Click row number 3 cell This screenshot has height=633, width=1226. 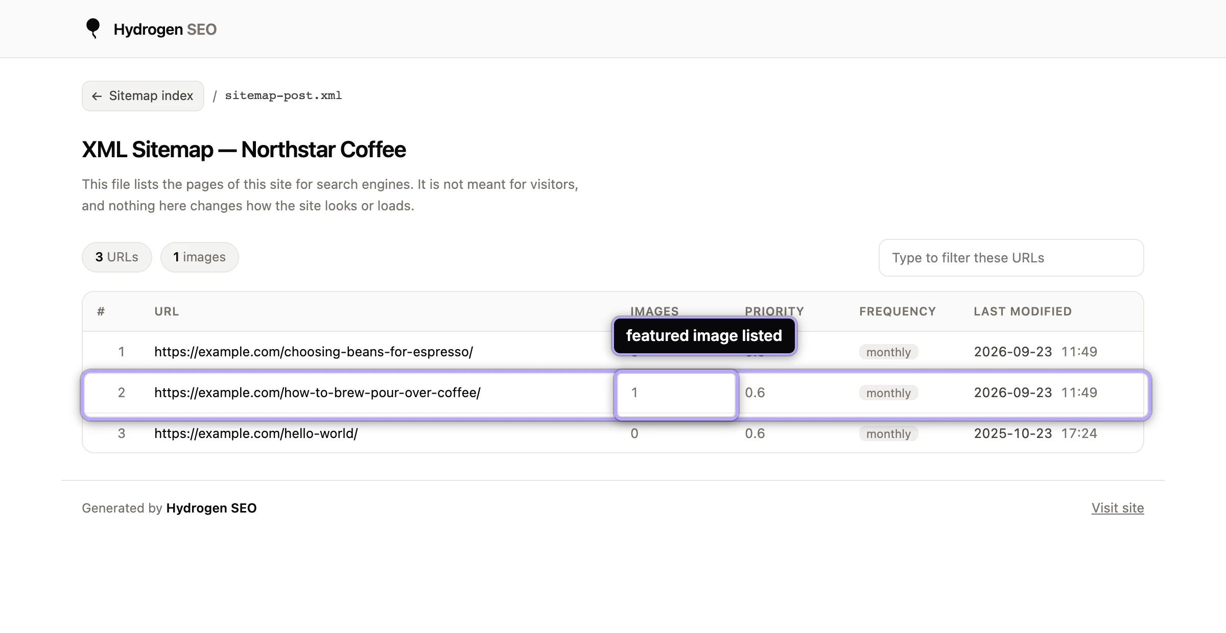tap(122, 433)
